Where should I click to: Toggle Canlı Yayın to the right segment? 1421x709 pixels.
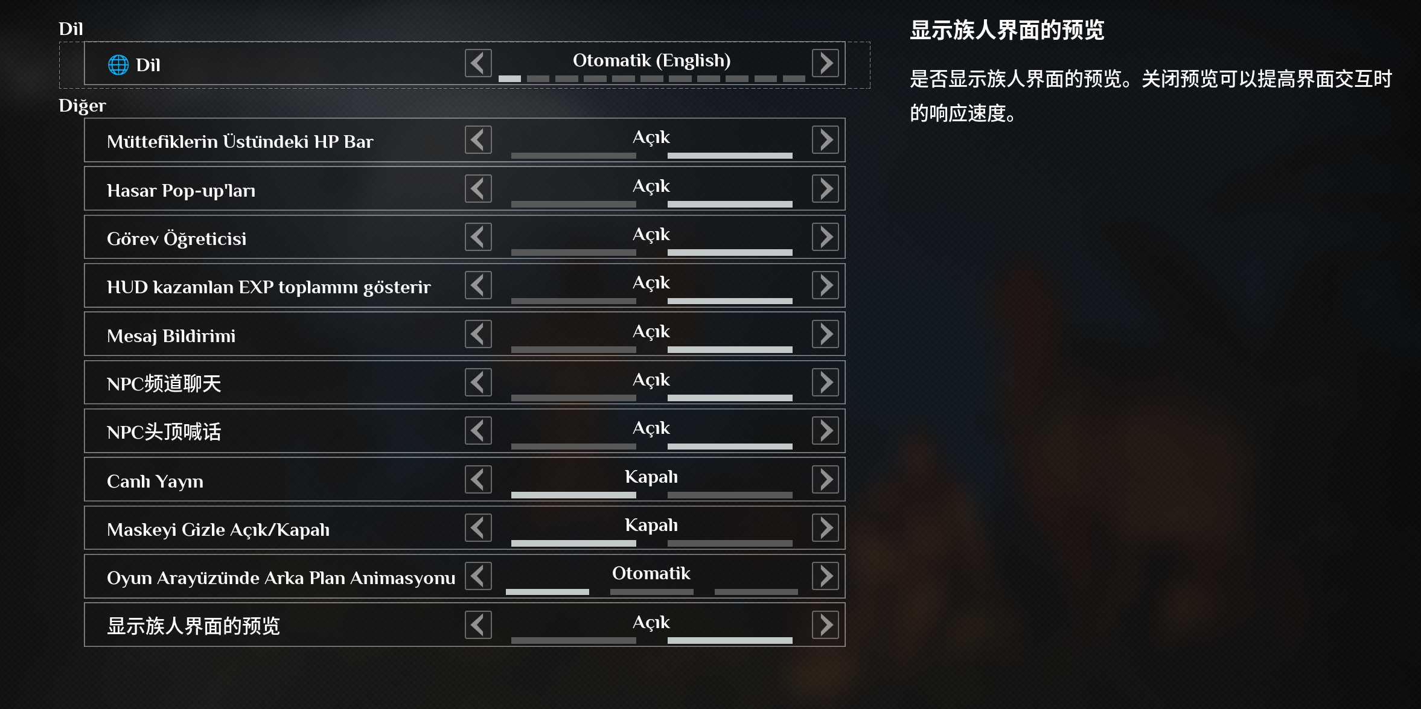(x=729, y=495)
